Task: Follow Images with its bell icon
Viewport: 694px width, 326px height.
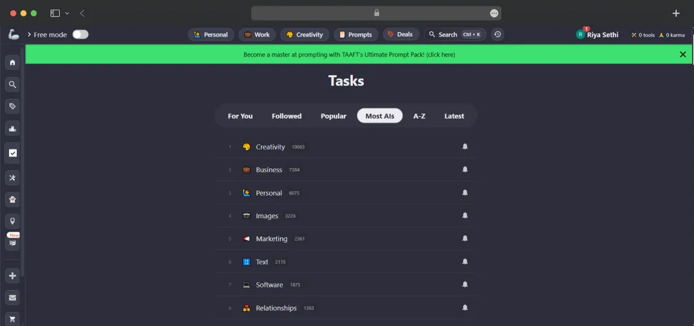Action: coord(465,216)
